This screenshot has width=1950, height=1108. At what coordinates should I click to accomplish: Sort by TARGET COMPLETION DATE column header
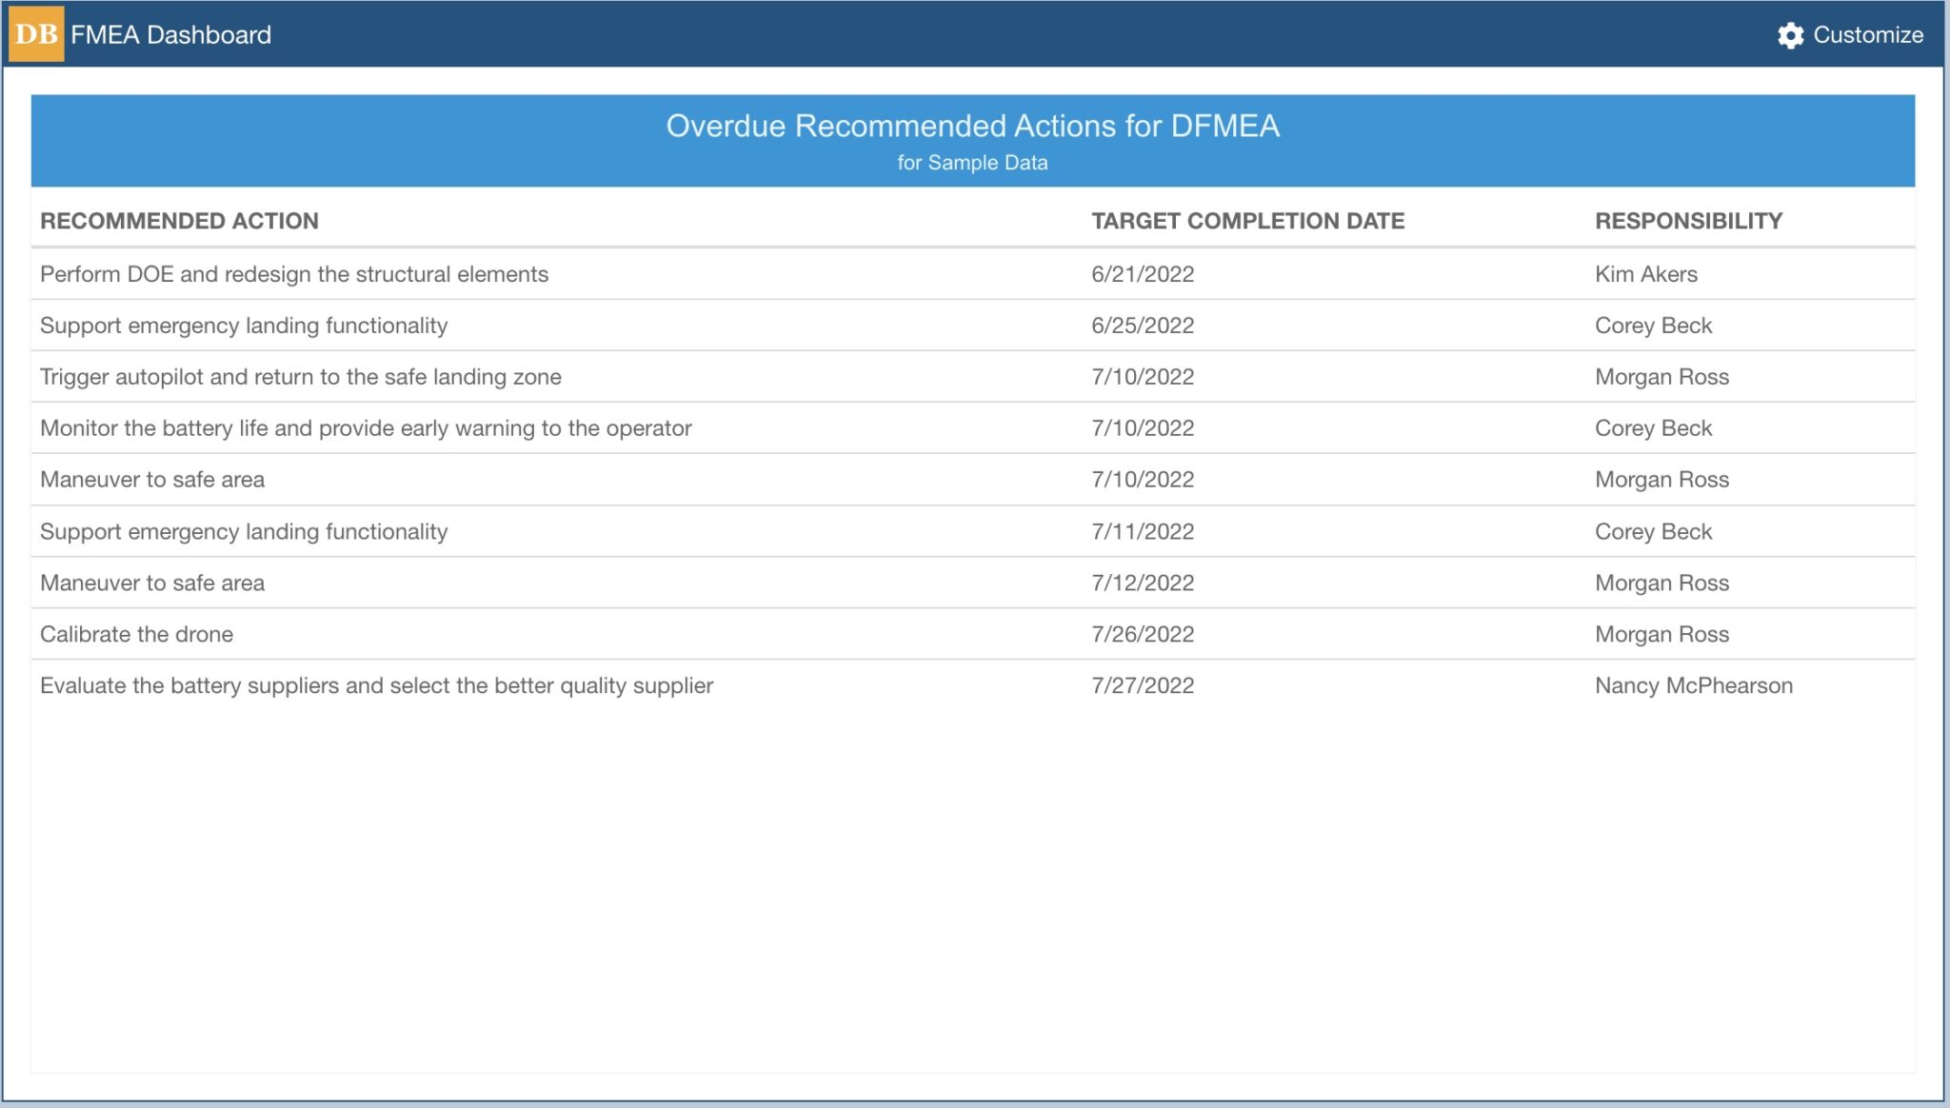point(1248,221)
